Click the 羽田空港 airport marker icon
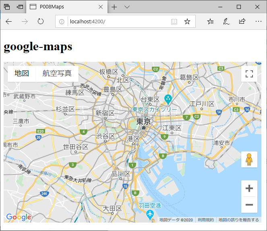The height and width of the screenshot is (231, 267). [x=150, y=215]
